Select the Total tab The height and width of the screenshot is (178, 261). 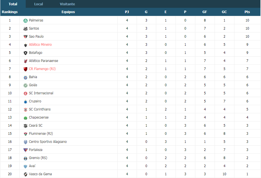pyautogui.click(x=13, y=4)
